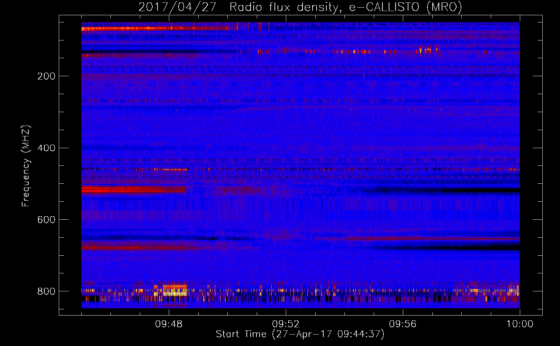Click the 09:52 time tick label

point(286,324)
